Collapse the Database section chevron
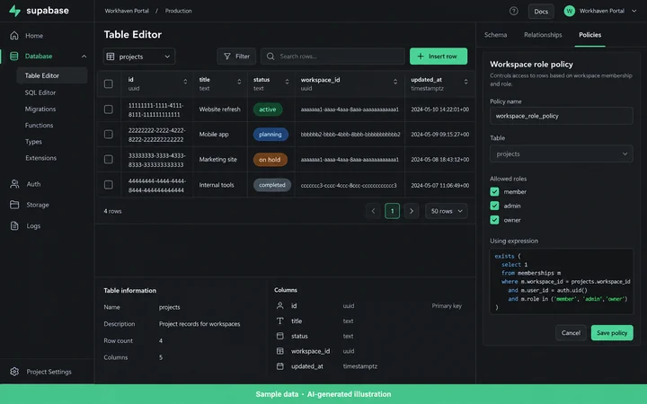Image resolution: width=647 pixels, height=404 pixels. click(x=84, y=56)
